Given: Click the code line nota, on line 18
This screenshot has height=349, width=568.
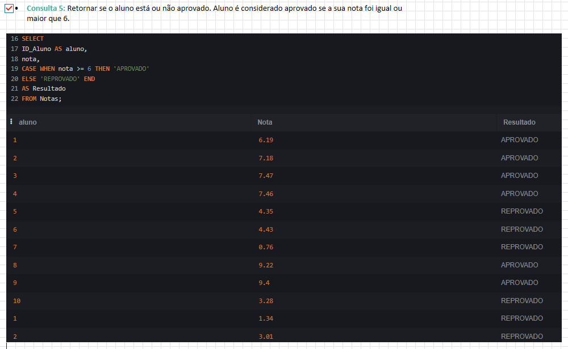Looking at the screenshot, I should (x=31, y=59).
